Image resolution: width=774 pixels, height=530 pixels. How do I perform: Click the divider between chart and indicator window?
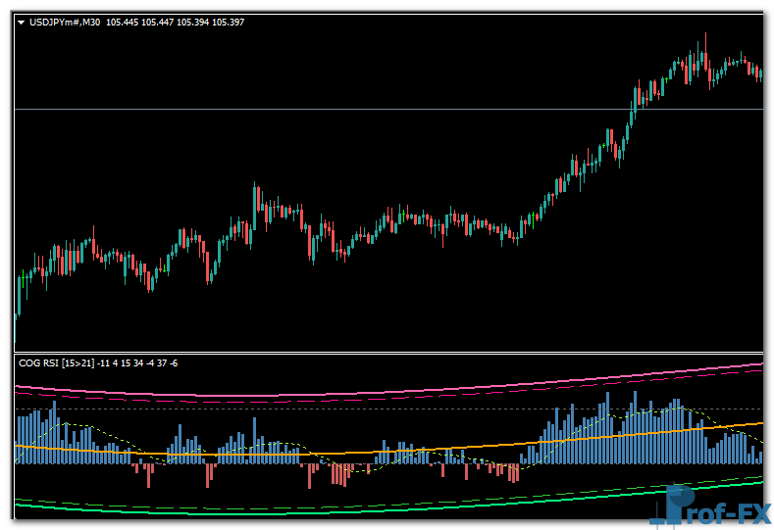point(388,353)
